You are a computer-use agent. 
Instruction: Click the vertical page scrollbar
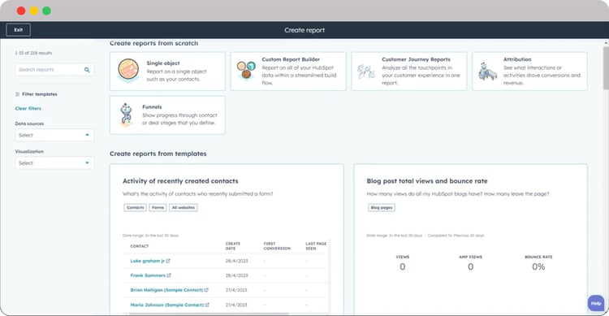pyautogui.click(x=606, y=68)
